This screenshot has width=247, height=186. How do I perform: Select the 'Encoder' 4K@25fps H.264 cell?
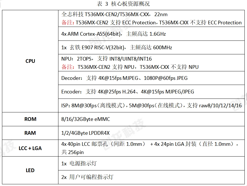[151, 92]
